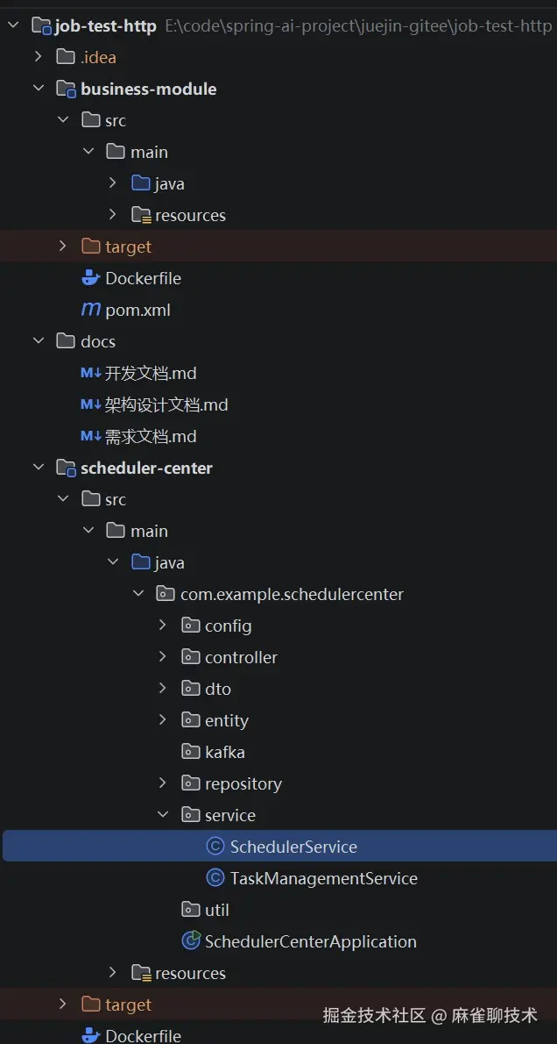Select the com.example.schedulercenter package label
The height and width of the screenshot is (1044, 557).
(292, 594)
